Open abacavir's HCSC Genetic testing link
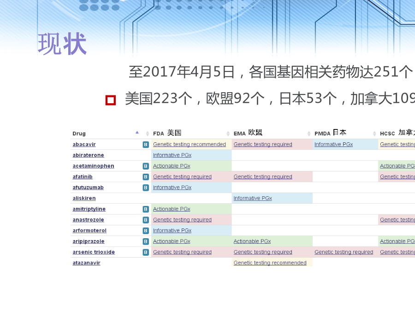Screen dimensions: 415x311 (397, 144)
